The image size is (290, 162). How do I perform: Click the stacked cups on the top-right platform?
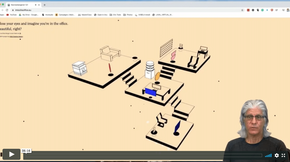181,46
